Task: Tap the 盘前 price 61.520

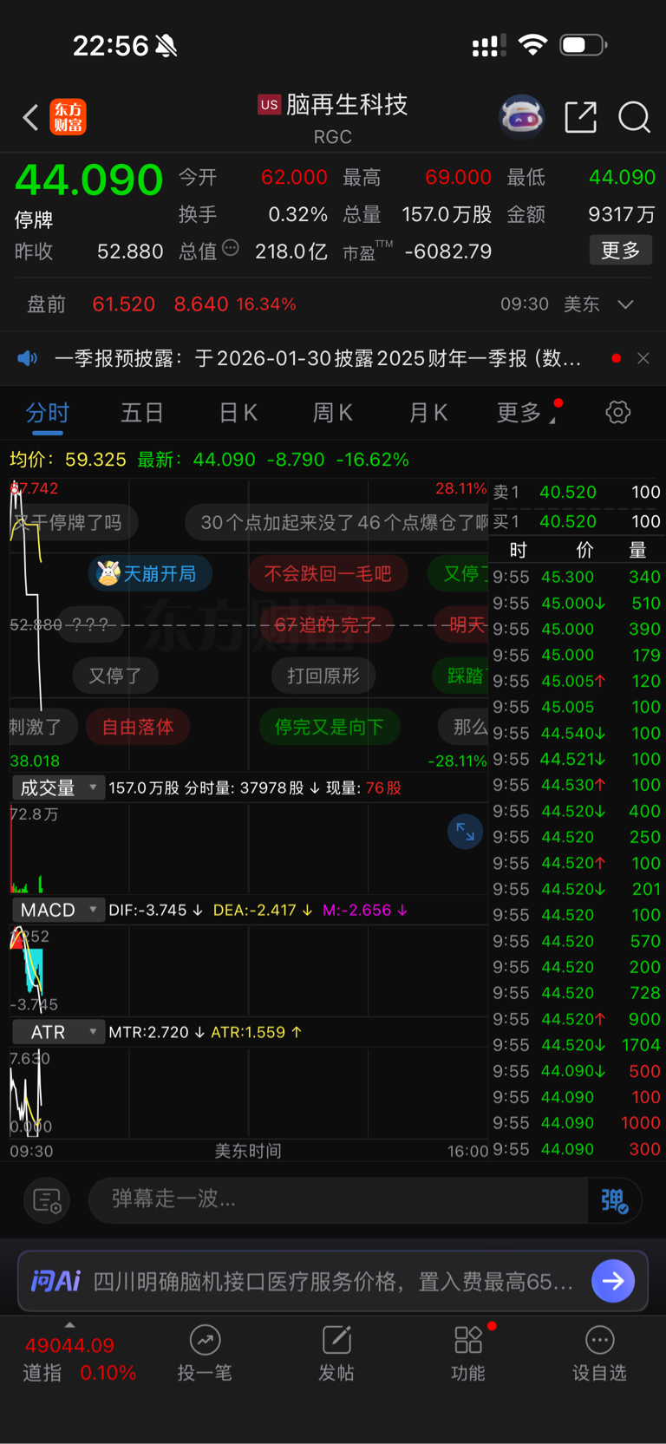Action: tap(124, 304)
